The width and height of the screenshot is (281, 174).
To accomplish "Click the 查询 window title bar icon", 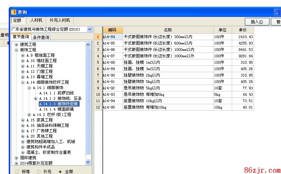I will coord(13,12).
